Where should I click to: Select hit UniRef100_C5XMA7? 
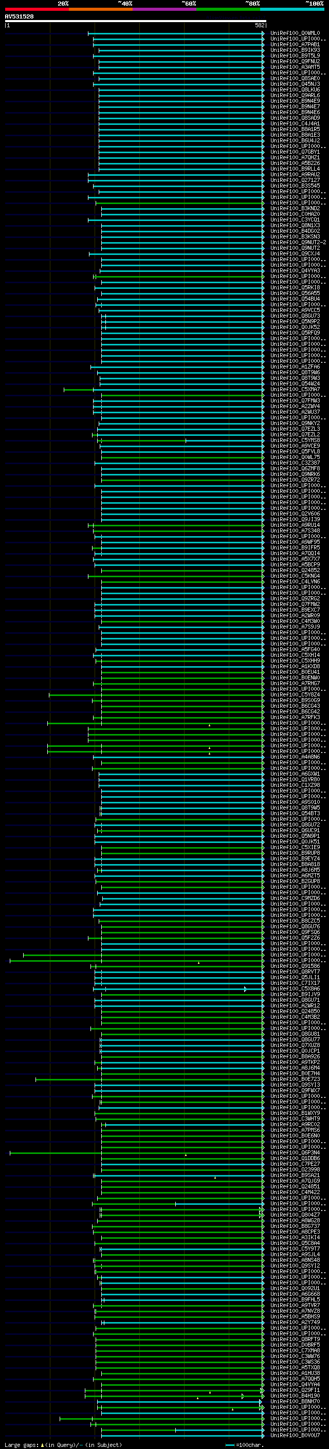point(295,389)
